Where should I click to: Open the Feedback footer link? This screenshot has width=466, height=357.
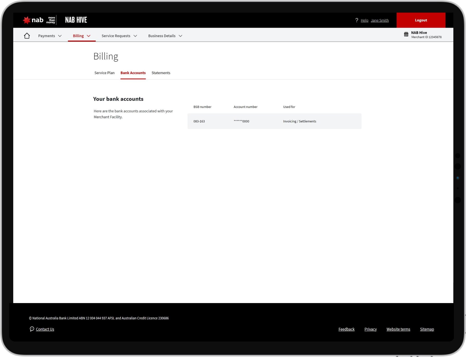(x=346, y=329)
